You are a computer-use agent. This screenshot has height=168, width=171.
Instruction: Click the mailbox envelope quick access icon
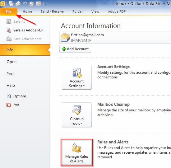(18, 4)
